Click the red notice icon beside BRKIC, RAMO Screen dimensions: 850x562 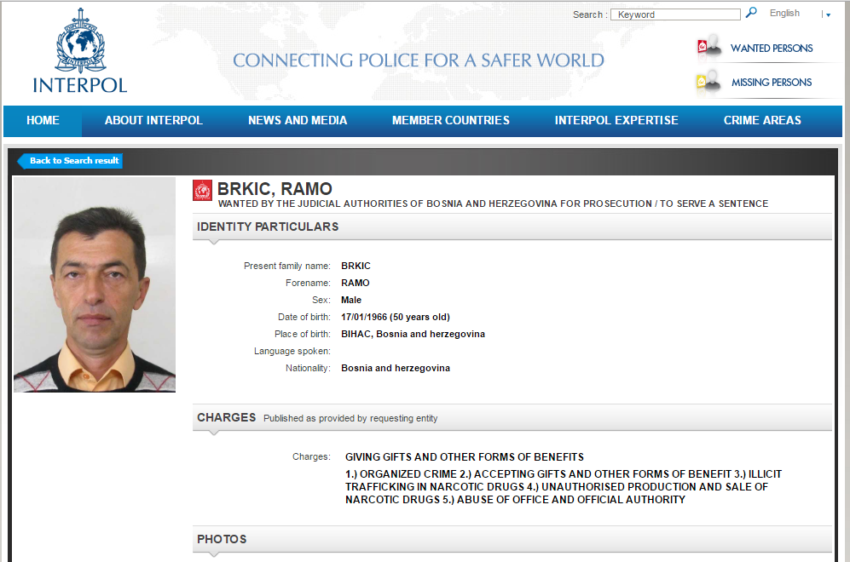click(202, 190)
